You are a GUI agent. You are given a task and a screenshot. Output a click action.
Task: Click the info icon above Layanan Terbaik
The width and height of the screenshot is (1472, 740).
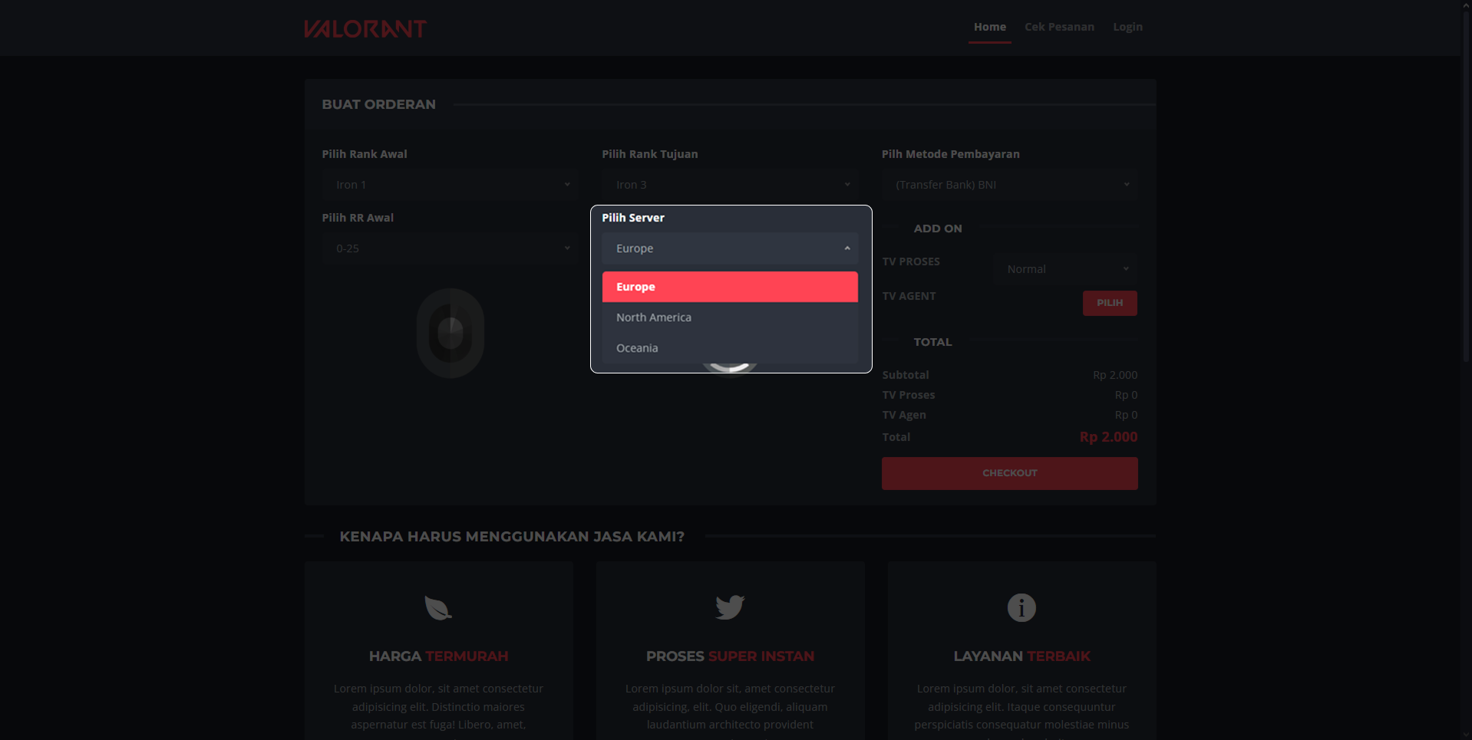coord(1021,607)
